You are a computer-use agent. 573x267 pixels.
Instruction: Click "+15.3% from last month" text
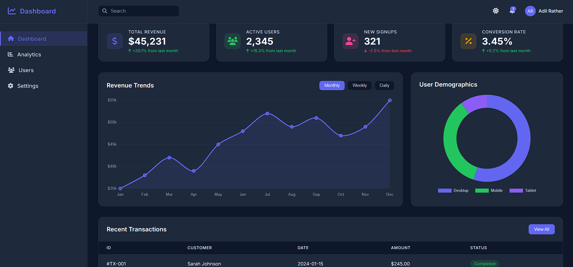point(273,51)
